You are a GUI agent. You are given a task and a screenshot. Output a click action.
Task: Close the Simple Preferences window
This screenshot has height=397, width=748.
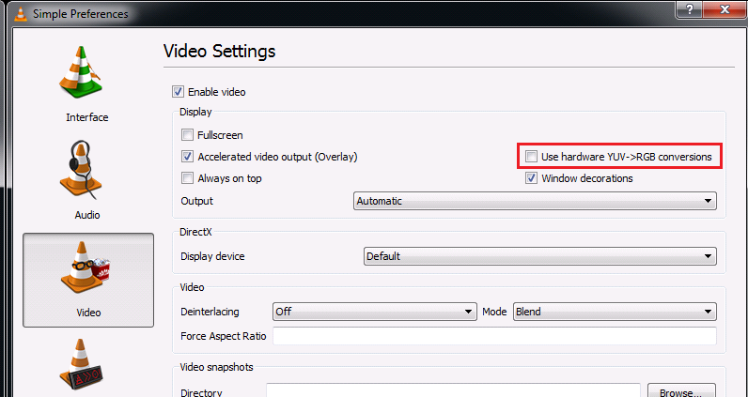pos(726,11)
